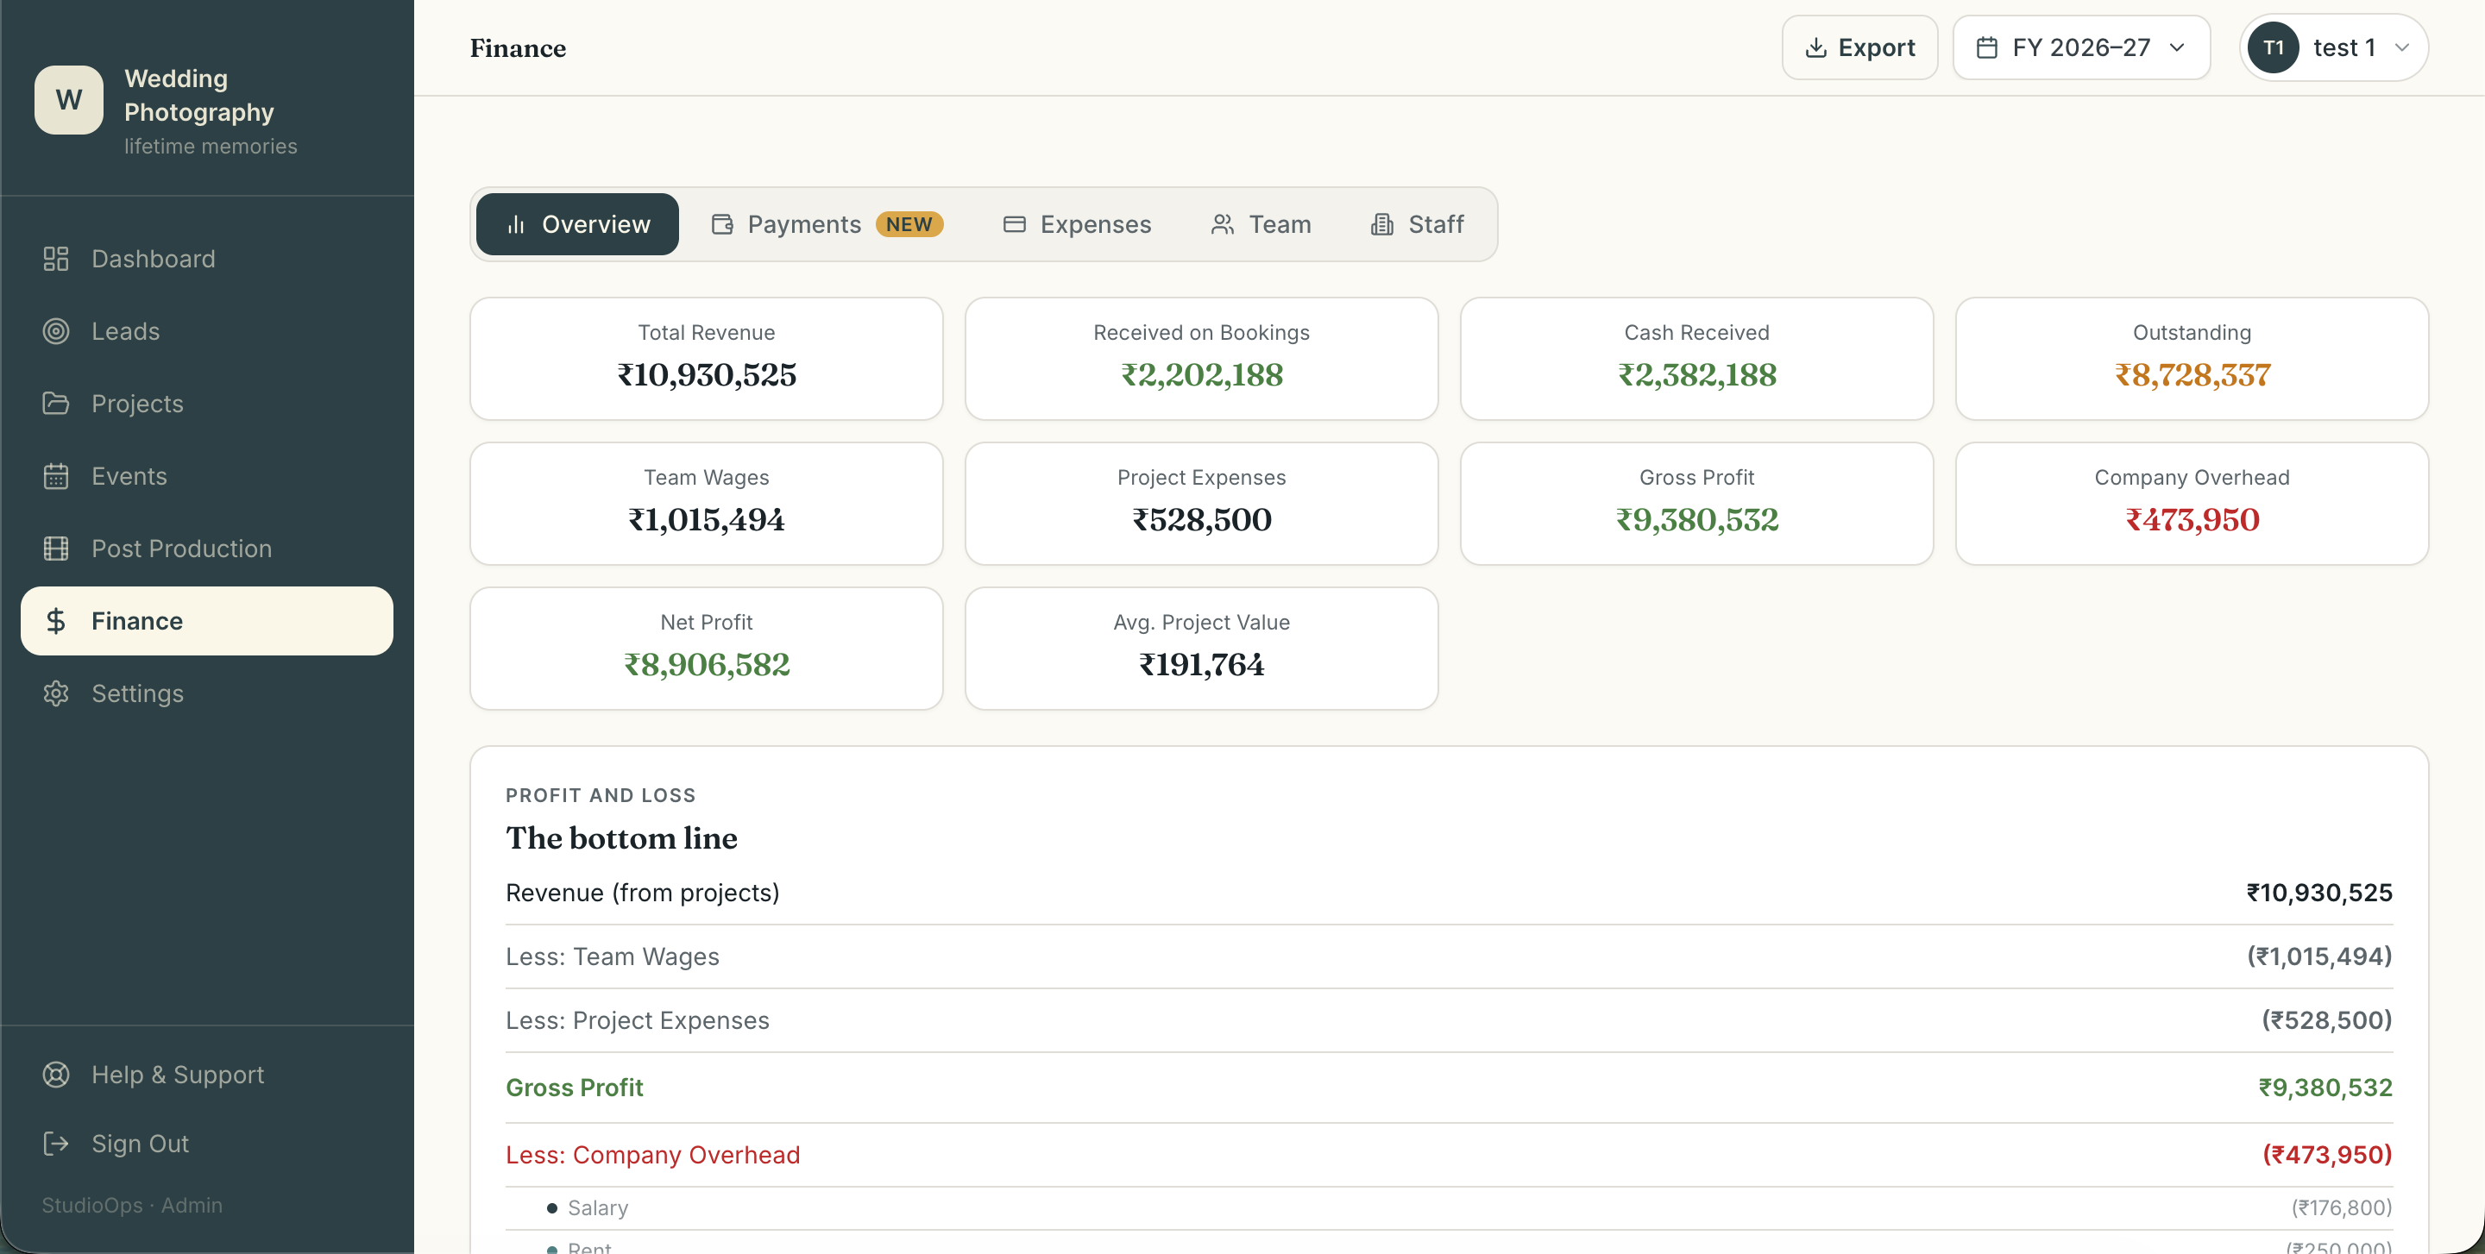The width and height of the screenshot is (2485, 1254).
Task: Open the Team tab
Action: coord(1261,223)
